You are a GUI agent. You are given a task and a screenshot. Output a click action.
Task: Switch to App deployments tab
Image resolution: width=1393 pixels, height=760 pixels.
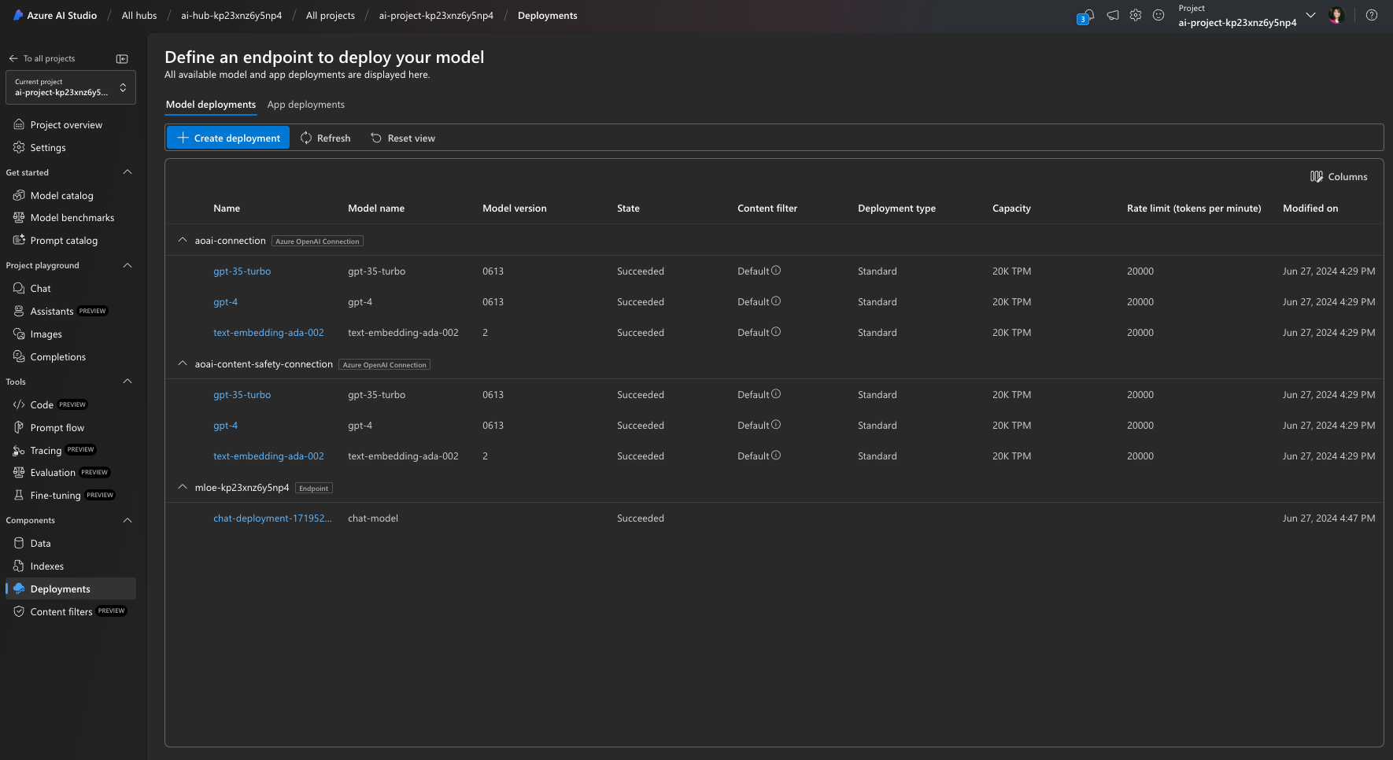(306, 105)
